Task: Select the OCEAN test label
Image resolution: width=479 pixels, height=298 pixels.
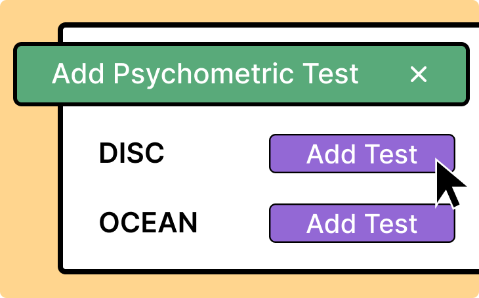Action: [x=148, y=223]
